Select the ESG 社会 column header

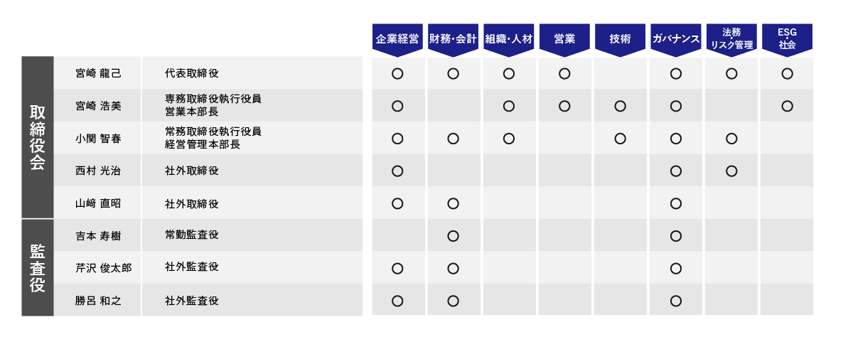tap(787, 38)
